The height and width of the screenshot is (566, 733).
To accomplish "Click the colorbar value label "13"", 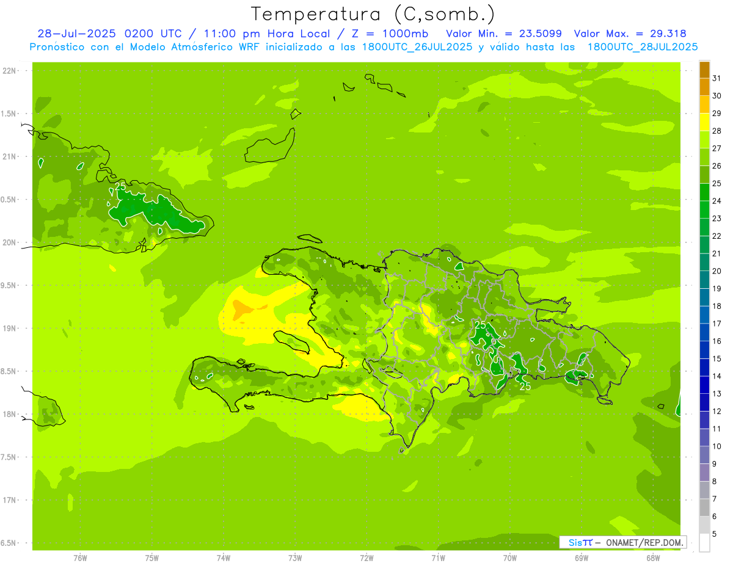I will pyautogui.click(x=717, y=394).
